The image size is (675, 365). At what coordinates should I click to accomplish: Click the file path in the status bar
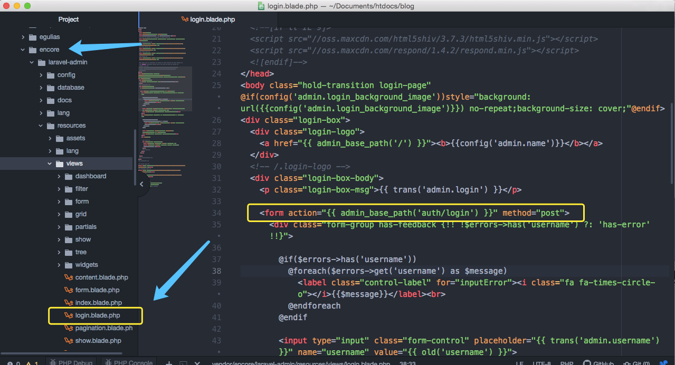[301, 363]
